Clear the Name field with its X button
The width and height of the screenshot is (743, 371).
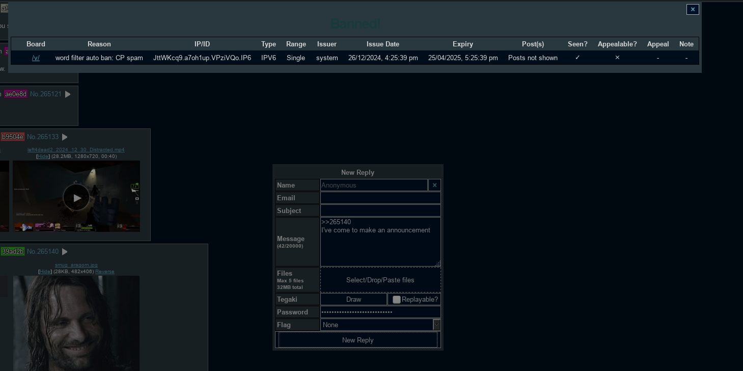click(x=434, y=185)
